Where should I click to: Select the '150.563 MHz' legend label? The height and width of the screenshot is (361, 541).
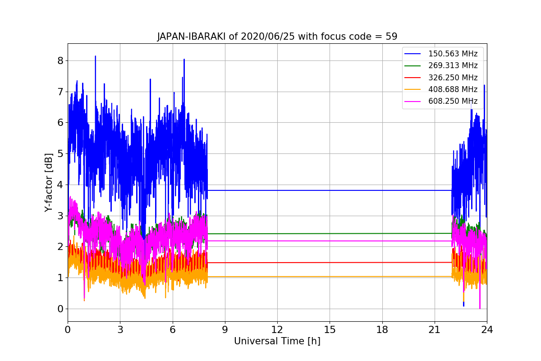pyautogui.click(x=453, y=54)
